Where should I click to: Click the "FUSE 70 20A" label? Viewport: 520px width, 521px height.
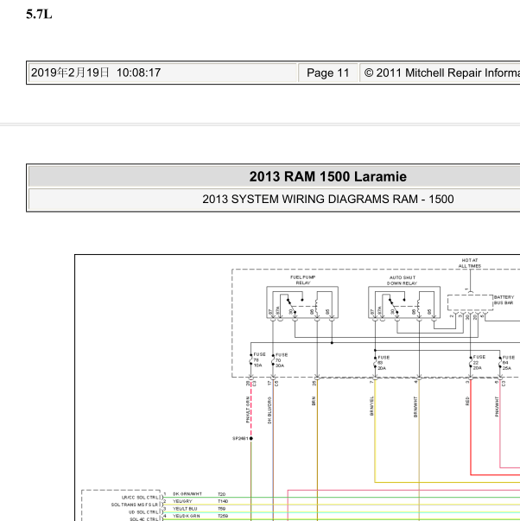pyautogui.click(x=281, y=360)
